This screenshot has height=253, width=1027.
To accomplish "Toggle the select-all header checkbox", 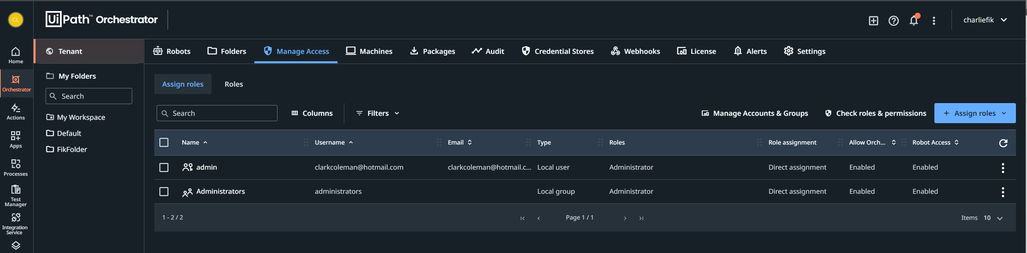I will click(164, 143).
